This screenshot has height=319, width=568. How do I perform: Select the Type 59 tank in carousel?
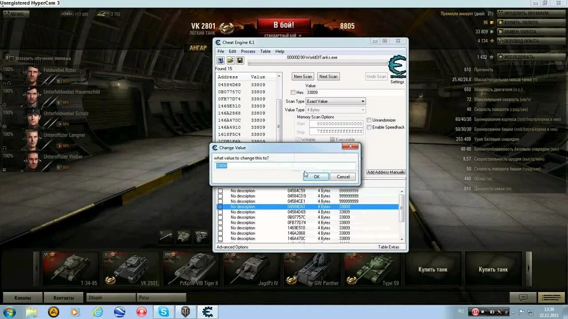[x=372, y=269]
